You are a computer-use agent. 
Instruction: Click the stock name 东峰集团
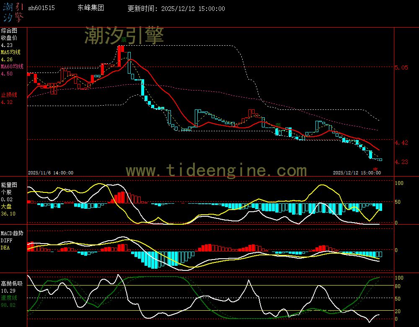(91, 8)
